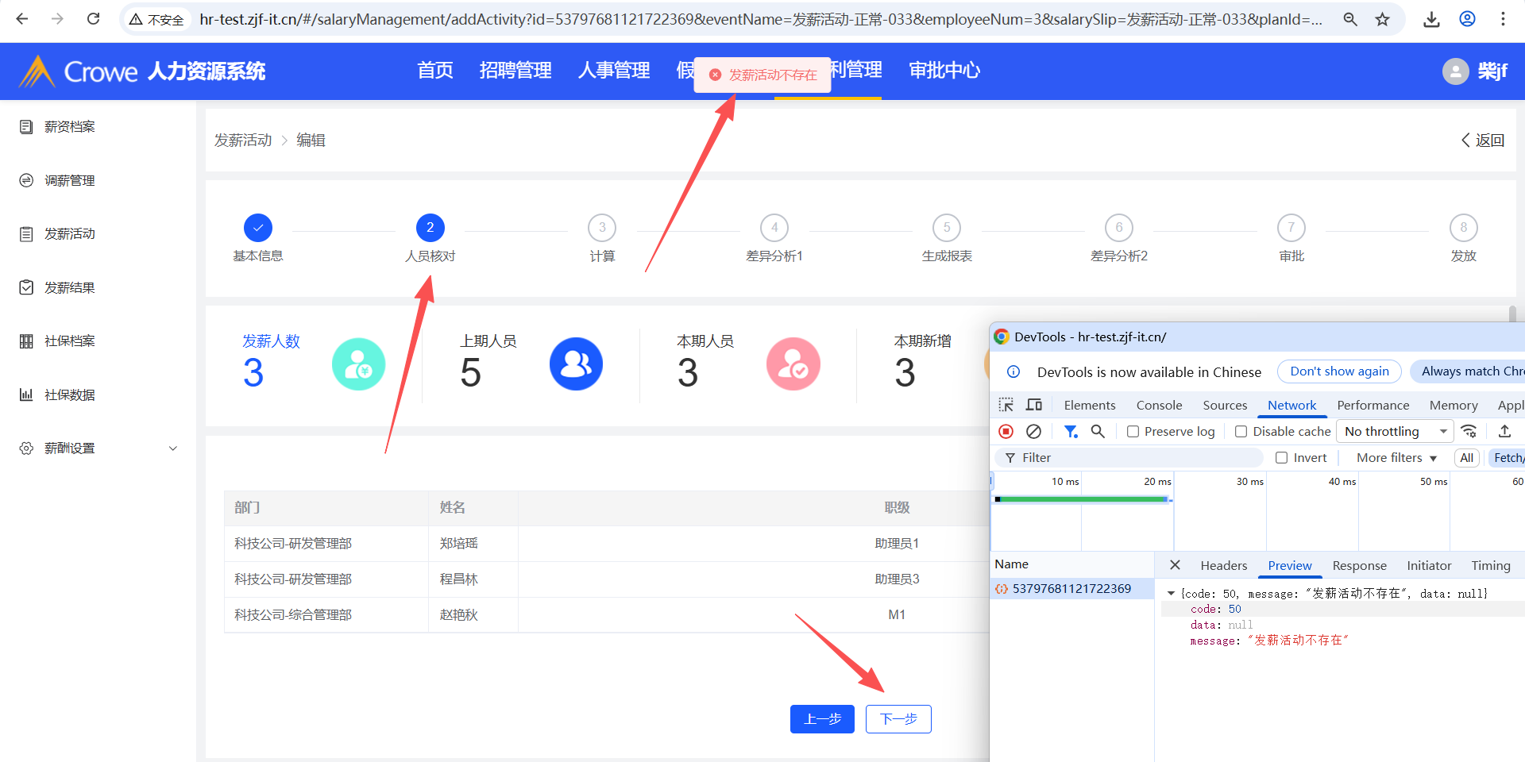Image resolution: width=1525 pixels, height=762 pixels.
Task: Close the request details panel
Action: tap(1175, 565)
